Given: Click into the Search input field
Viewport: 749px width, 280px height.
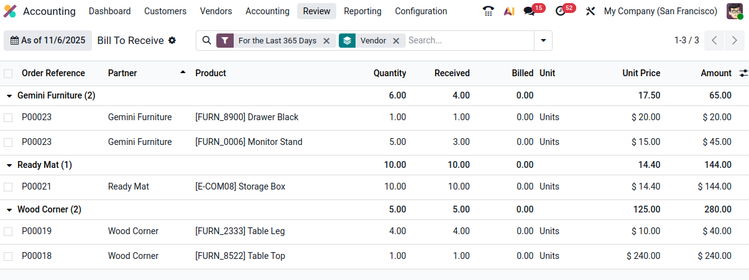Looking at the screenshot, I should pos(469,40).
